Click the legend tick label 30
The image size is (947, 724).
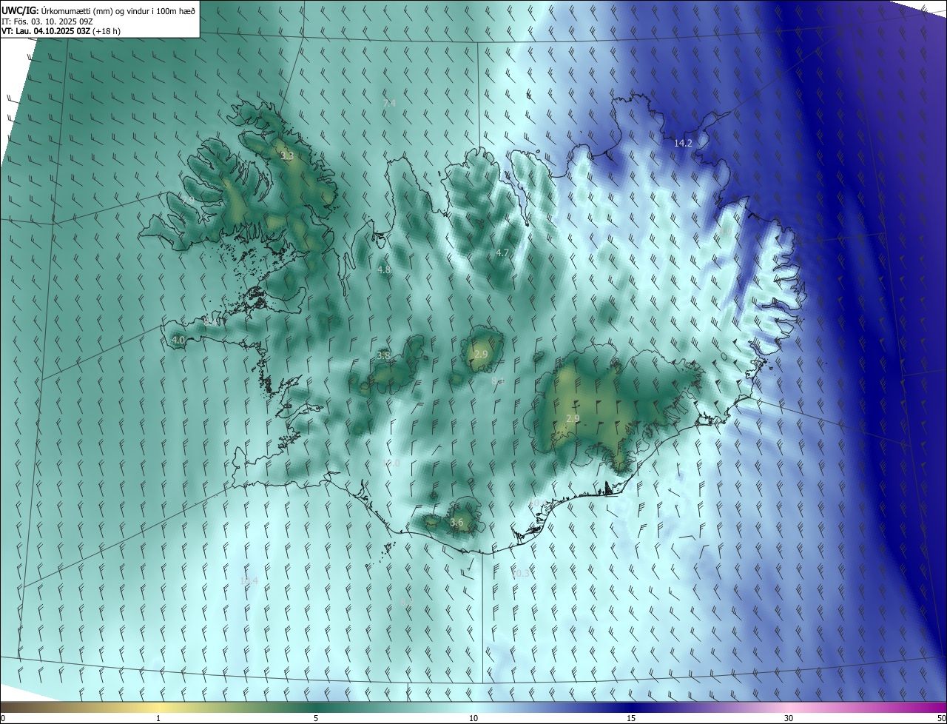click(789, 718)
